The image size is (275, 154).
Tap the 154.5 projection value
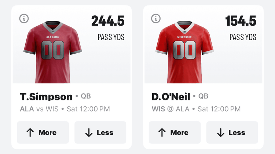(x=241, y=21)
